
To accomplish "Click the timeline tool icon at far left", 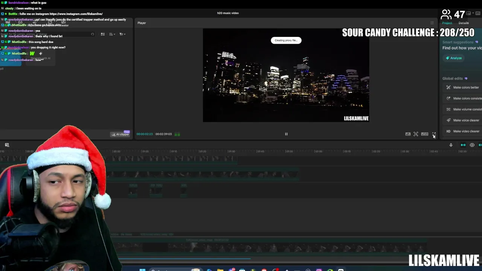I will click(7, 145).
